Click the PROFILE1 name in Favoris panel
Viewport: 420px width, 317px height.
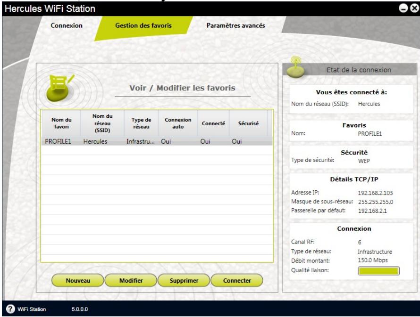(370, 133)
